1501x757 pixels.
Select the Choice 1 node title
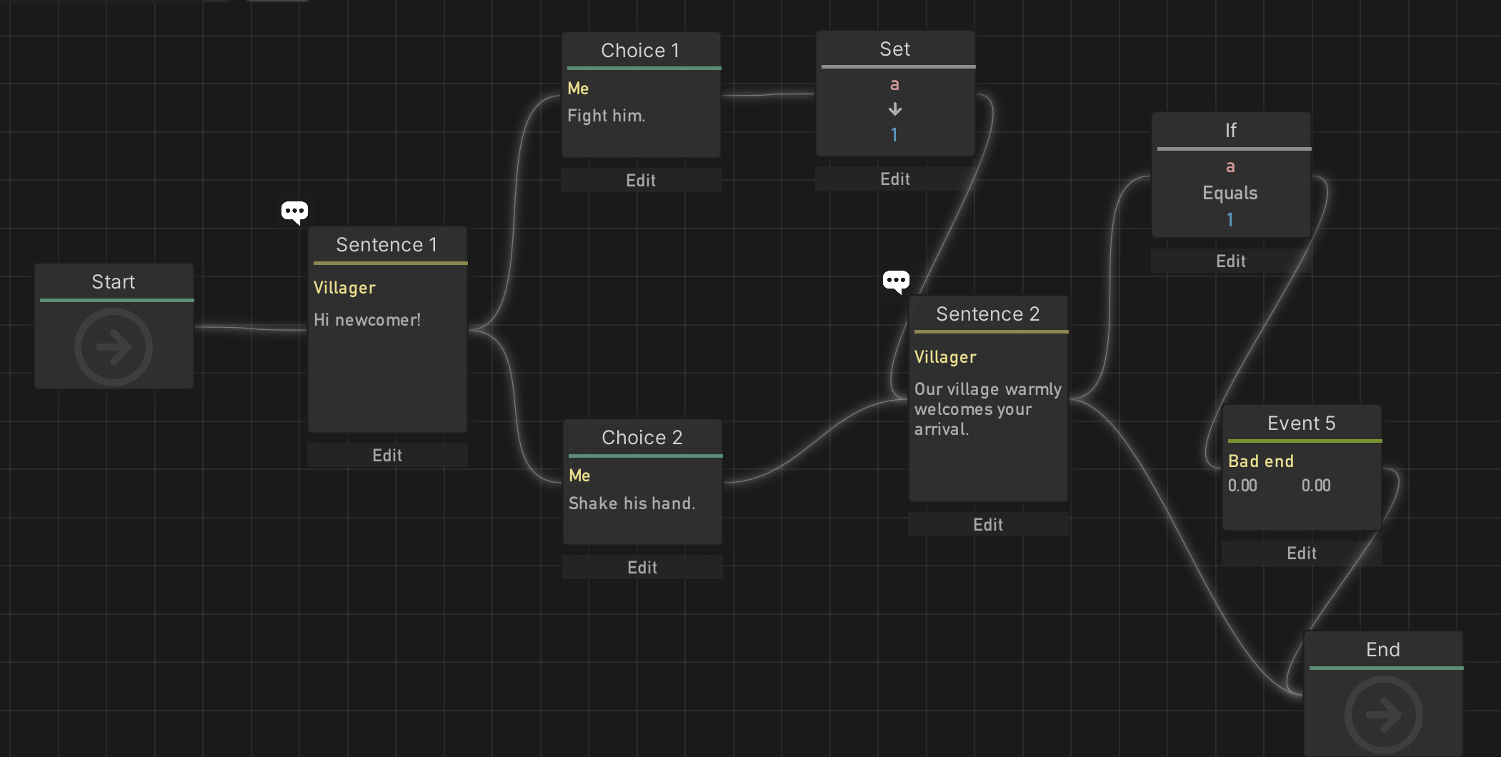(x=640, y=51)
